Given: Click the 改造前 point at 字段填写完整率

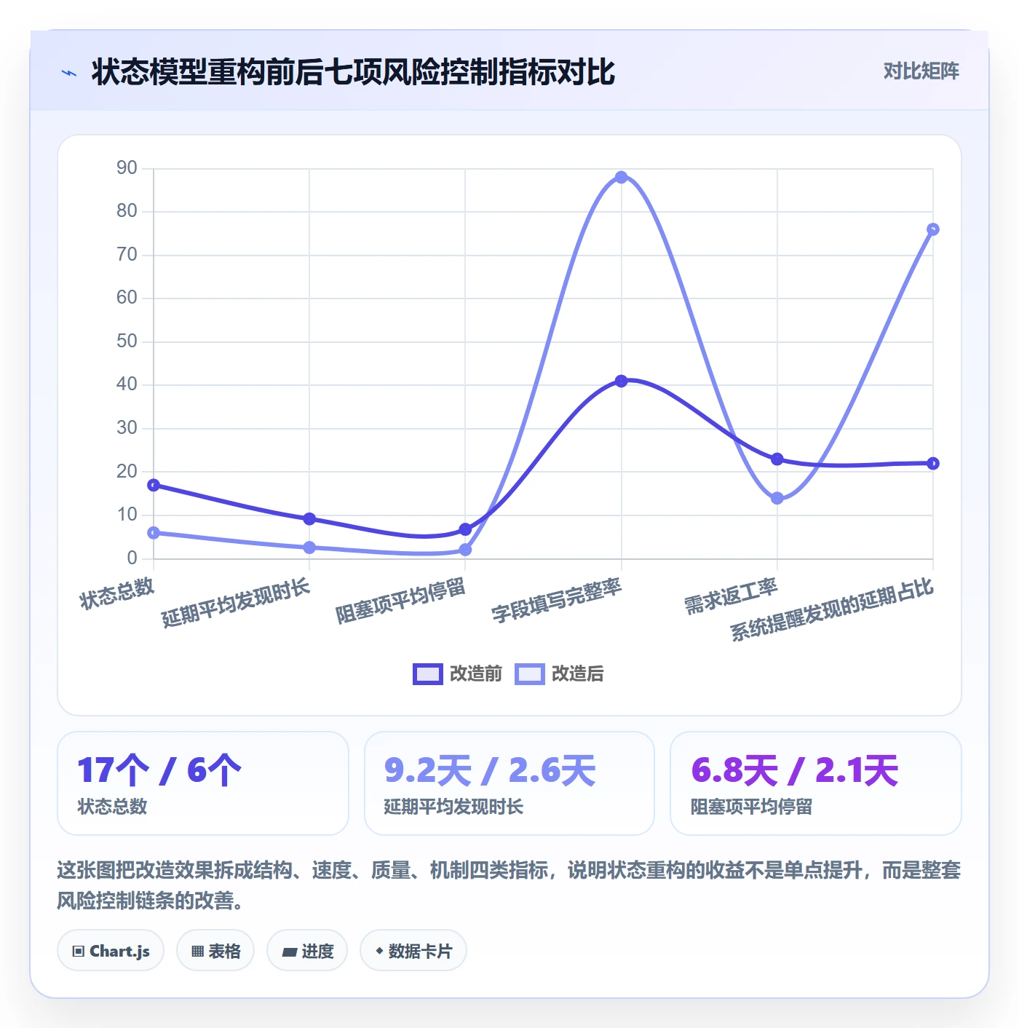Looking at the screenshot, I should tap(621, 381).
